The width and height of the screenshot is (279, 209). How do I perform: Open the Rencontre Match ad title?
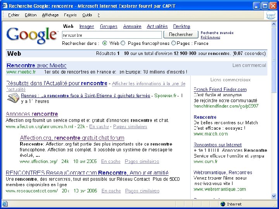[x=205, y=117]
